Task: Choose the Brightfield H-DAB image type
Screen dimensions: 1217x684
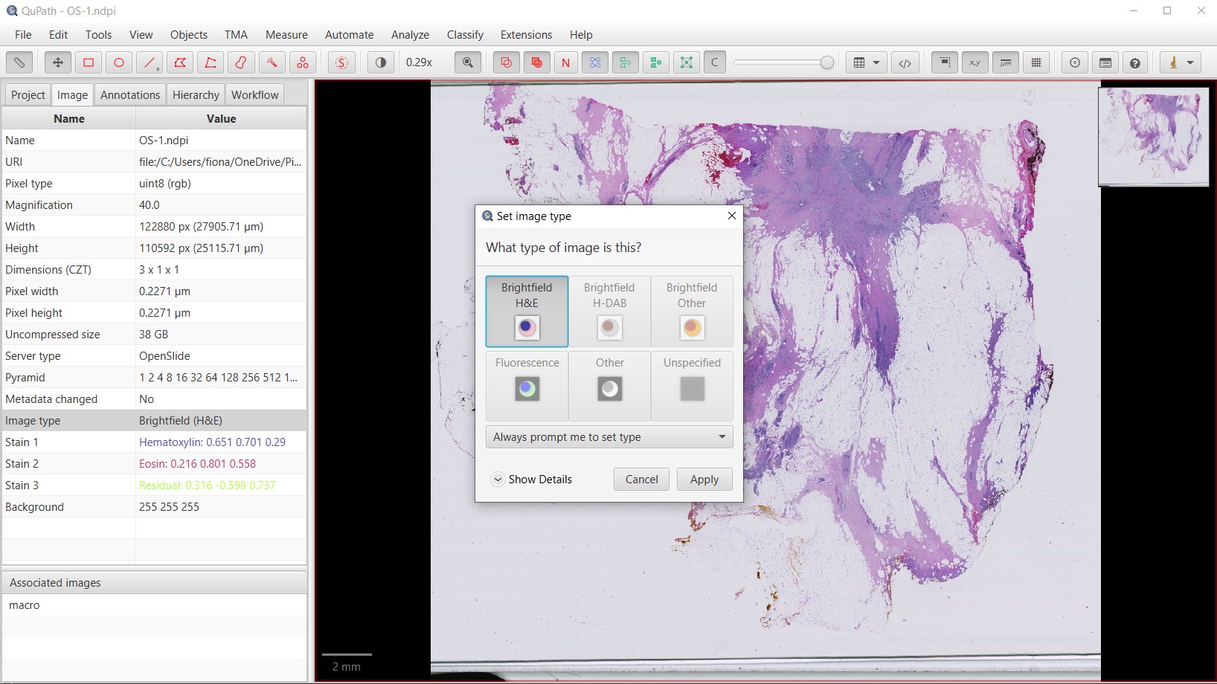Action: tap(609, 312)
